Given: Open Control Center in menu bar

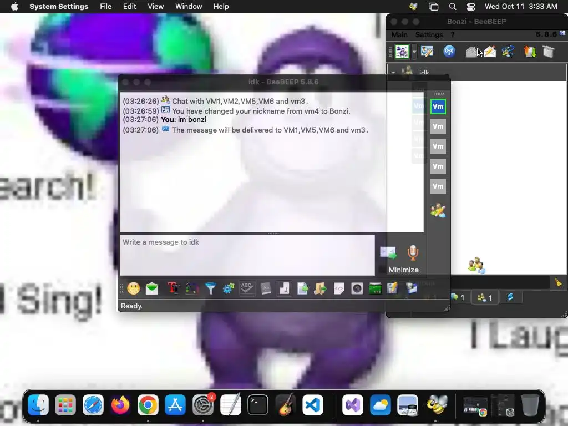Looking at the screenshot, I should 471,7.
